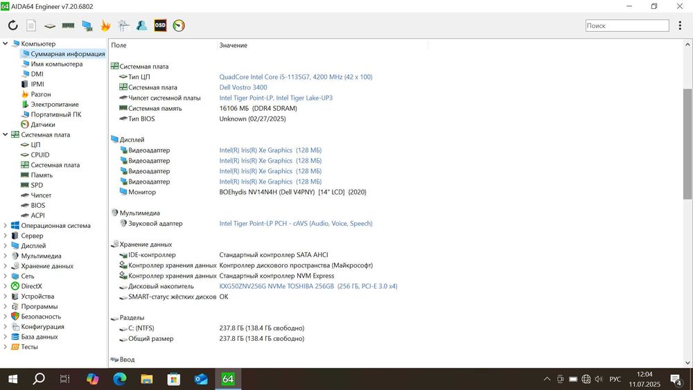Select the ACPI tree item
Image resolution: width=693 pixels, height=390 pixels.
[x=33, y=215]
